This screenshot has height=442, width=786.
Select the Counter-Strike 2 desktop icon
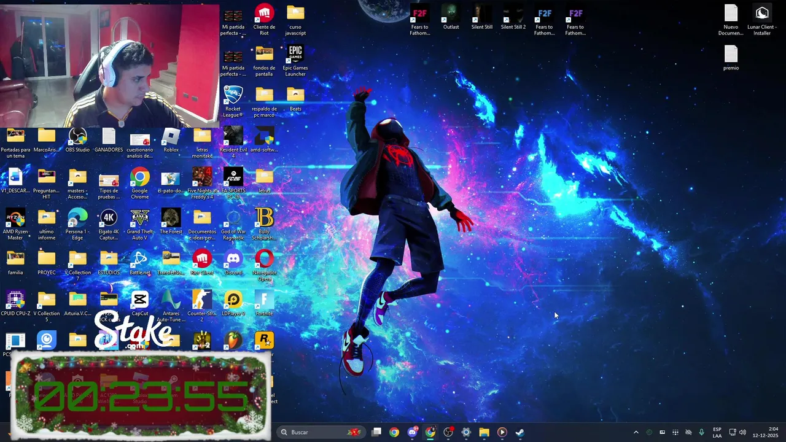[x=202, y=308]
